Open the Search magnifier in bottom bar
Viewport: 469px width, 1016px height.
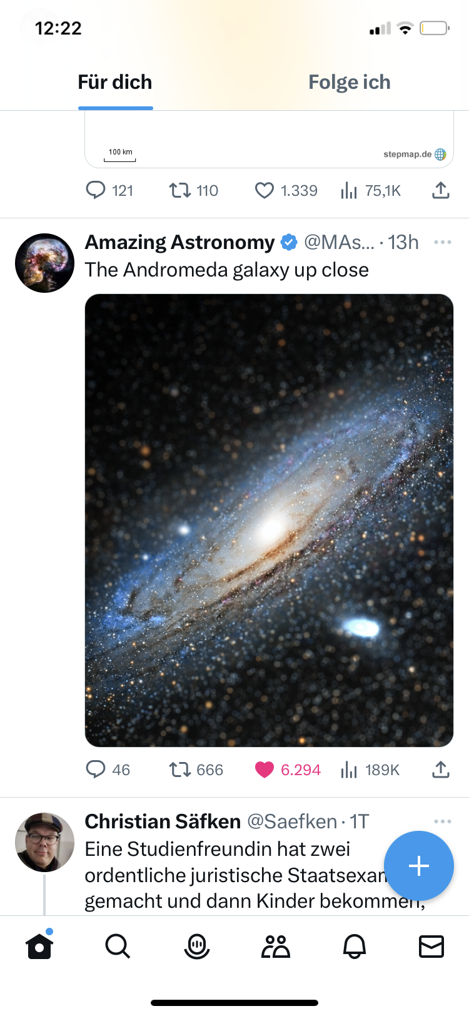tap(118, 947)
